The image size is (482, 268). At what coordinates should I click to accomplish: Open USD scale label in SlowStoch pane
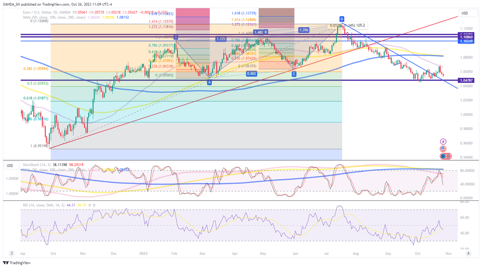click(10, 166)
